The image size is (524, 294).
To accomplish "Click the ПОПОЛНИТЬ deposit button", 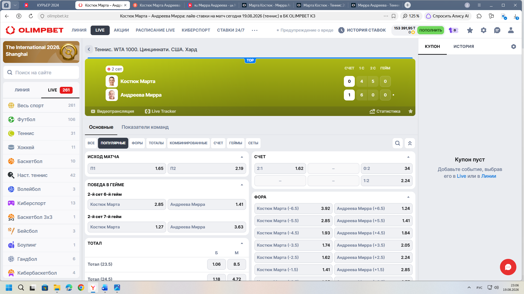I will click(431, 30).
